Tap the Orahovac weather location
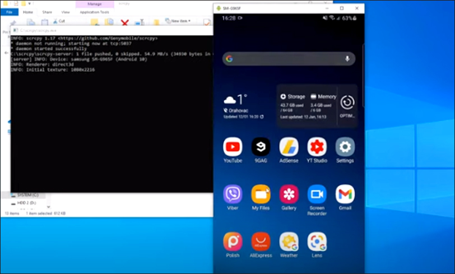Image resolution: width=455 pixels, height=274 pixels. pos(236,110)
